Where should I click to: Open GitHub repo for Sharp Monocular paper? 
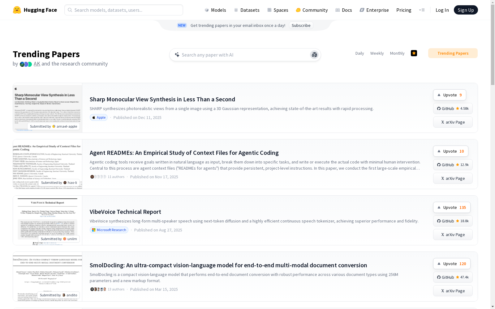point(453,108)
